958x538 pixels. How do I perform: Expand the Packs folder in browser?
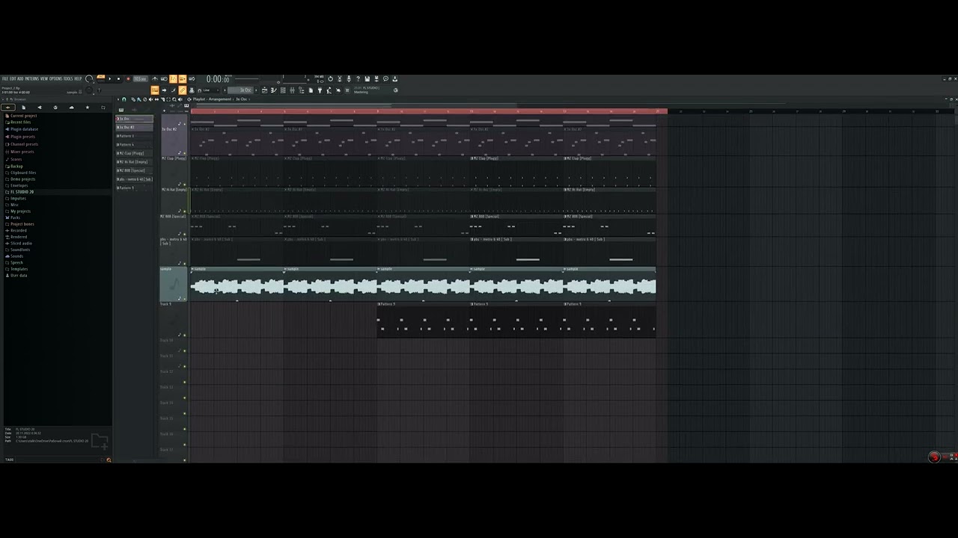(15, 217)
